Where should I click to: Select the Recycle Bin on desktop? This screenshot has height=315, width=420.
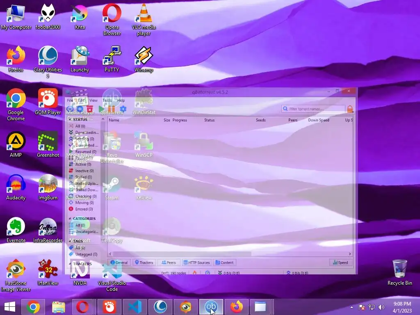399,272
